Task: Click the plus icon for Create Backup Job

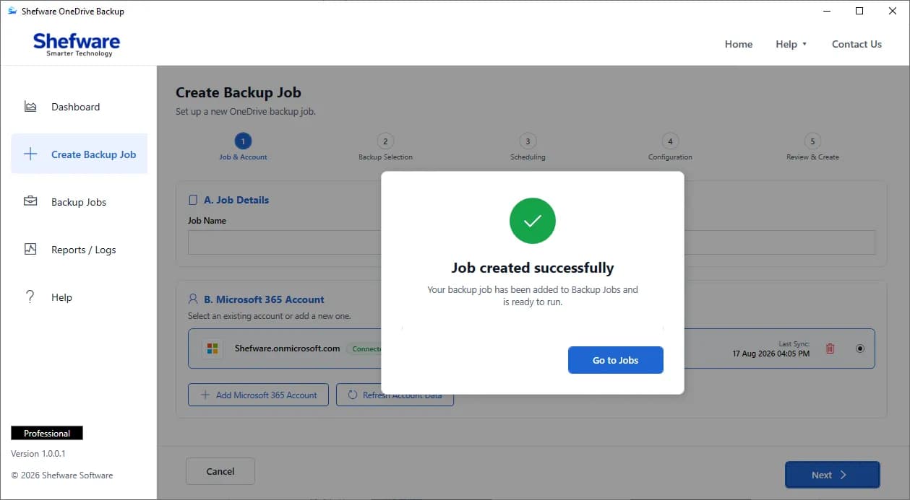Action: pos(30,154)
